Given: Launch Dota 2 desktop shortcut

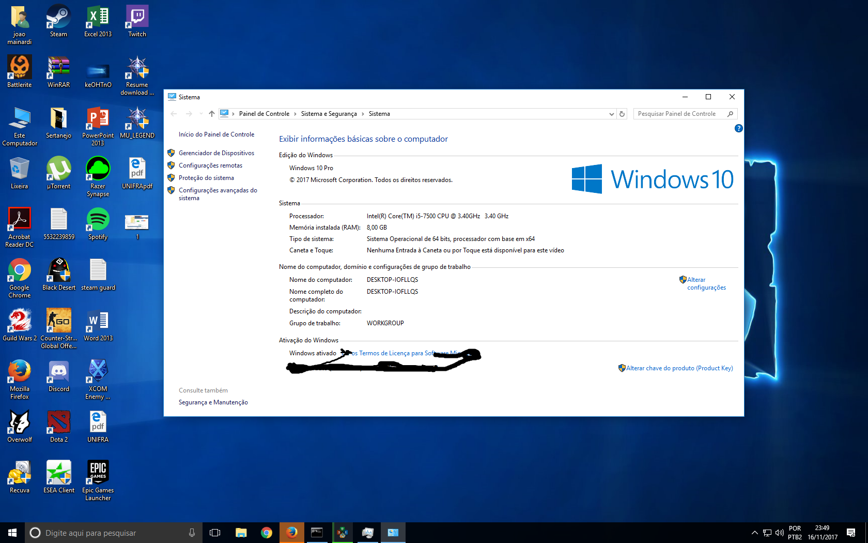Looking at the screenshot, I should coord(58,427).
